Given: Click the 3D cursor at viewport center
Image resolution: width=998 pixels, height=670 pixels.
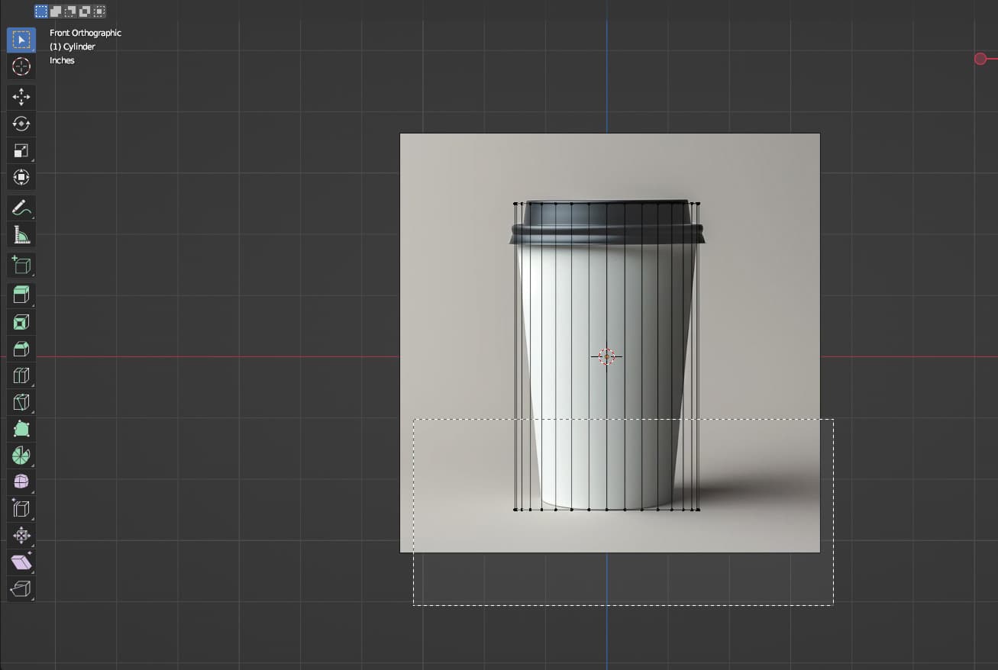Looking at the screenshot, I should pyautogui.click(x=606, y=356).
